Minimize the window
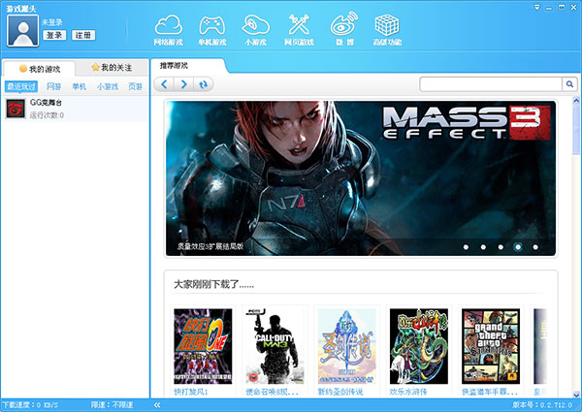The image size is (582, 412). tap(549, 8)
